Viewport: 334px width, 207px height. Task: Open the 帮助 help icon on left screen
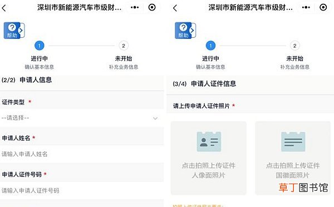14,31
